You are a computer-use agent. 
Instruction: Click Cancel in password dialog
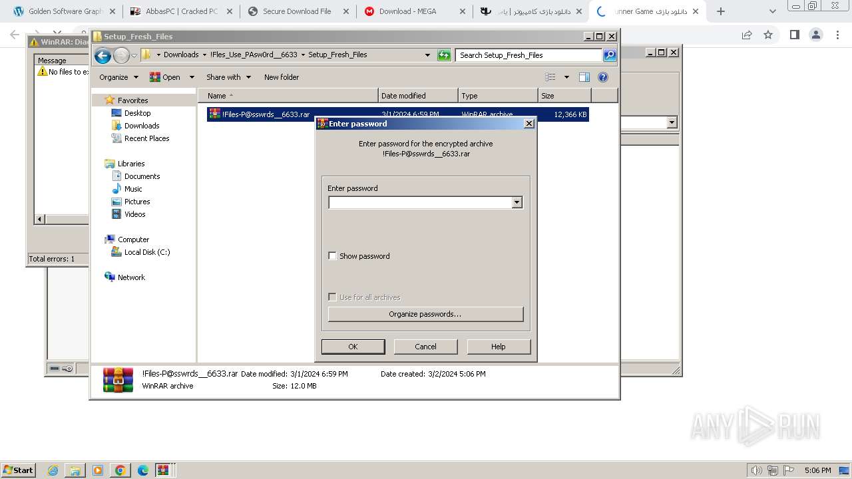[x=426, y=347]
